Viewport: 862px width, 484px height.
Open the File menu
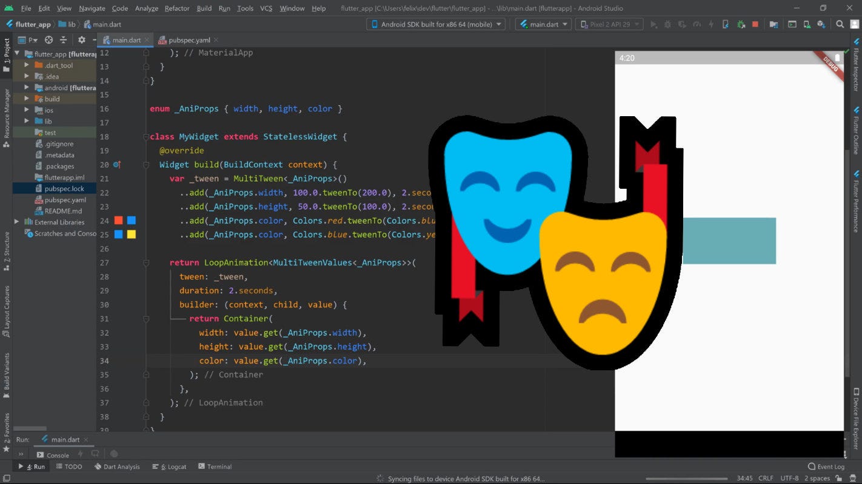[x=26, y=8]
